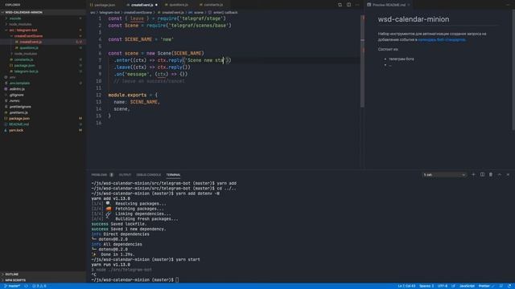Image resolution: width=515 pixels, height=289 pixels.
Task: Change indentation via the Spaces status item
Action: pos(426,286)
